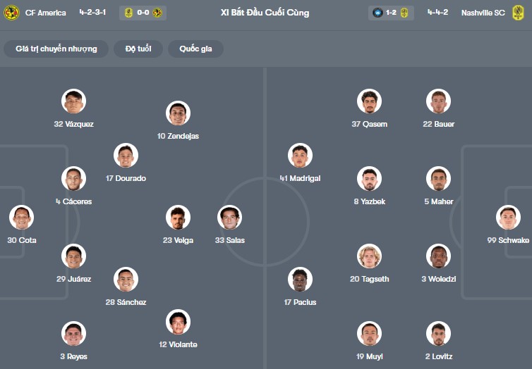Screen dimensions: 532x369
Task: Open the 0-0 previous match score badge
Action: click(x=143, y=13)
